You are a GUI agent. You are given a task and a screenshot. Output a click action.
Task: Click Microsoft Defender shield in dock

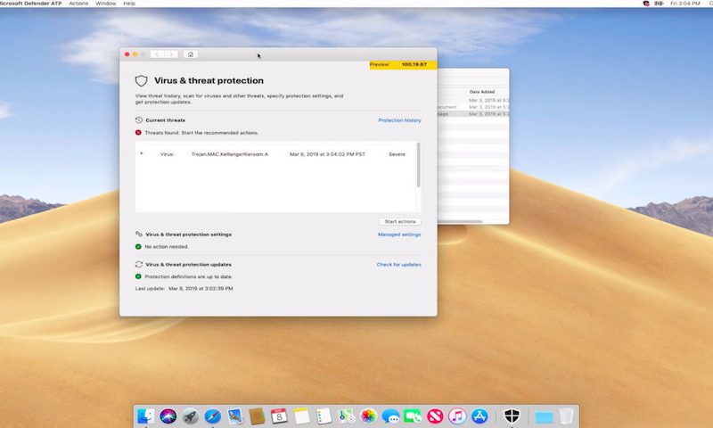(512, 416)
